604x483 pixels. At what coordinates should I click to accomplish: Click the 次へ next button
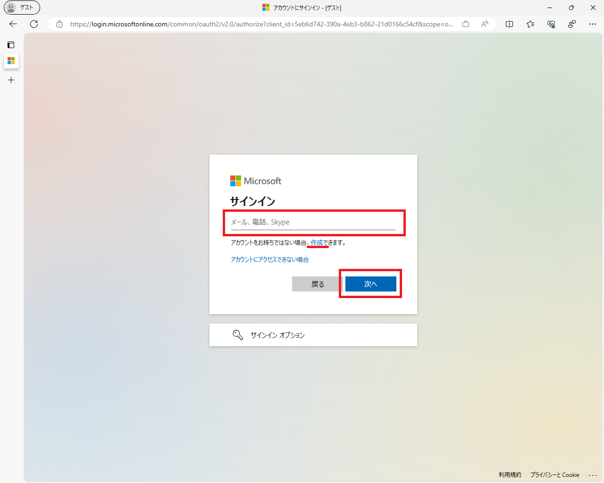click(x=371, y=284)
